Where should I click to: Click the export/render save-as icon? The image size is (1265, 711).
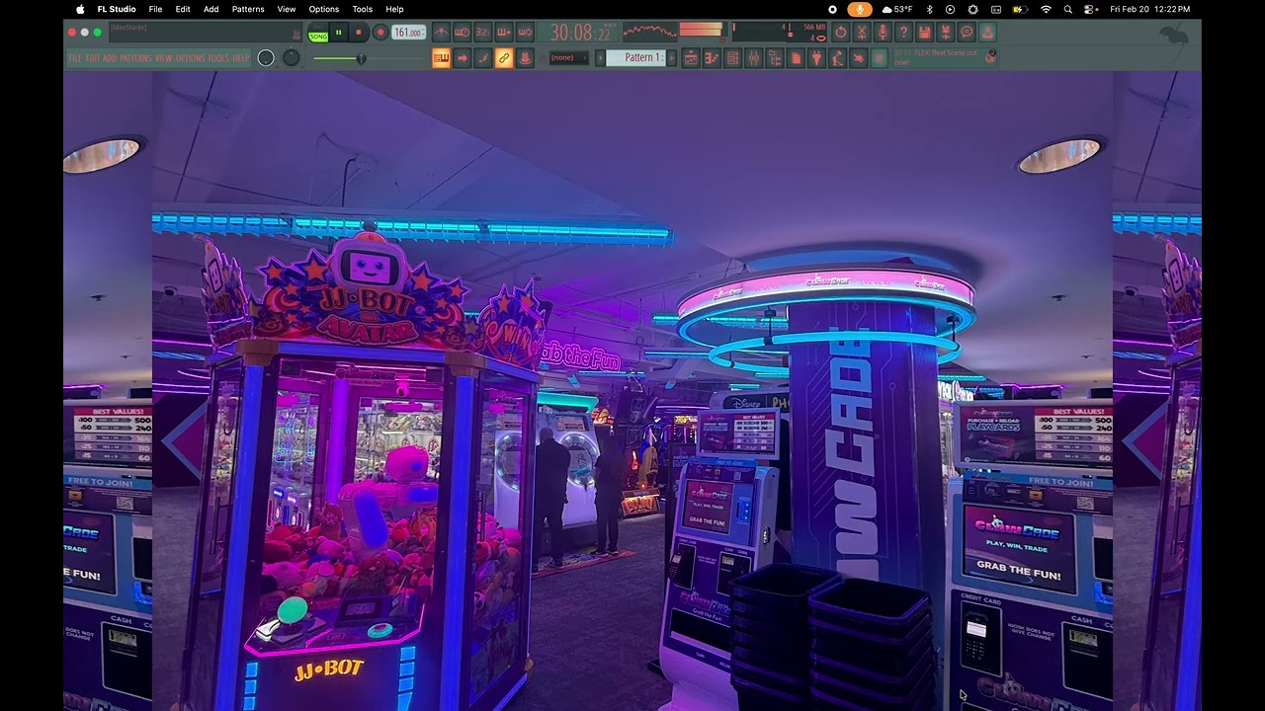tap(946, 33)
